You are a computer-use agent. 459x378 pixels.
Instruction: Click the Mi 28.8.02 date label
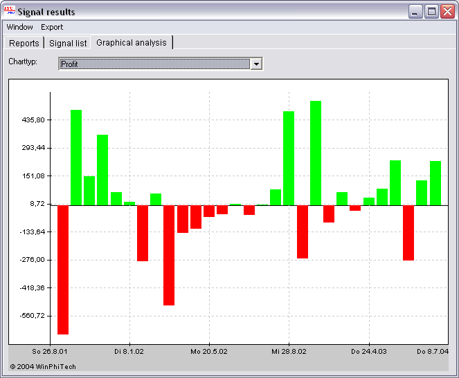click(x=289, y=351)
